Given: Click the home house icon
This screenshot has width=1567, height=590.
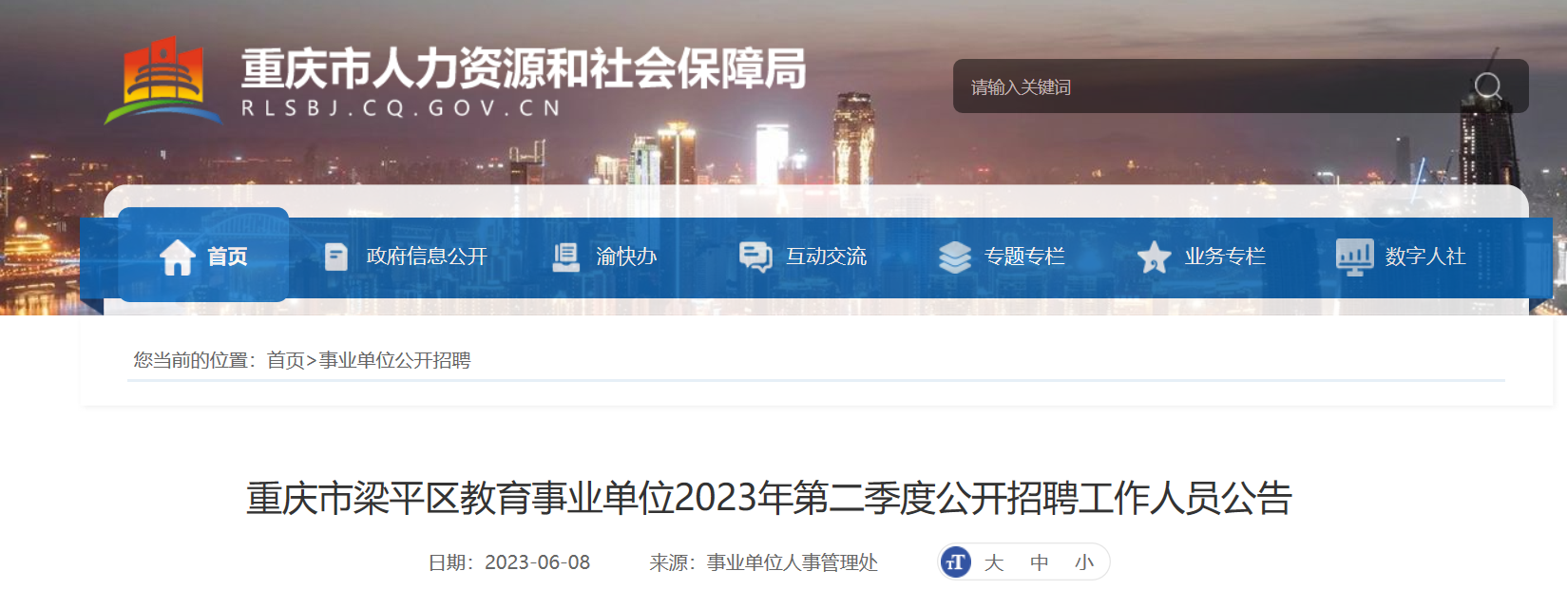Looking at the screenshot, I should click(x=178, y=257).
